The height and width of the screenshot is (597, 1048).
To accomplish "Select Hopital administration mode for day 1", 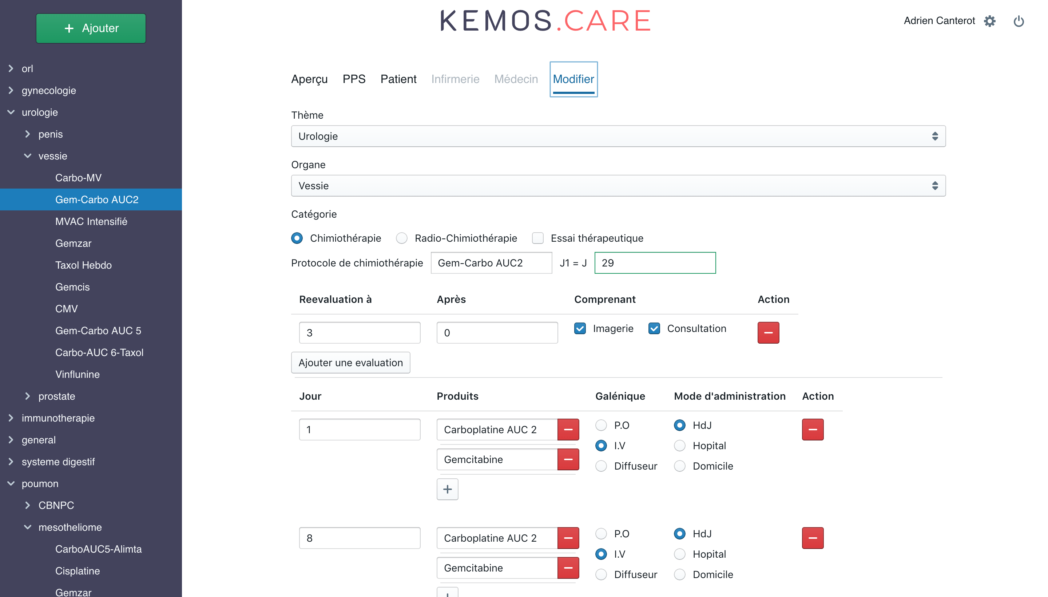I will pos(679,446).
